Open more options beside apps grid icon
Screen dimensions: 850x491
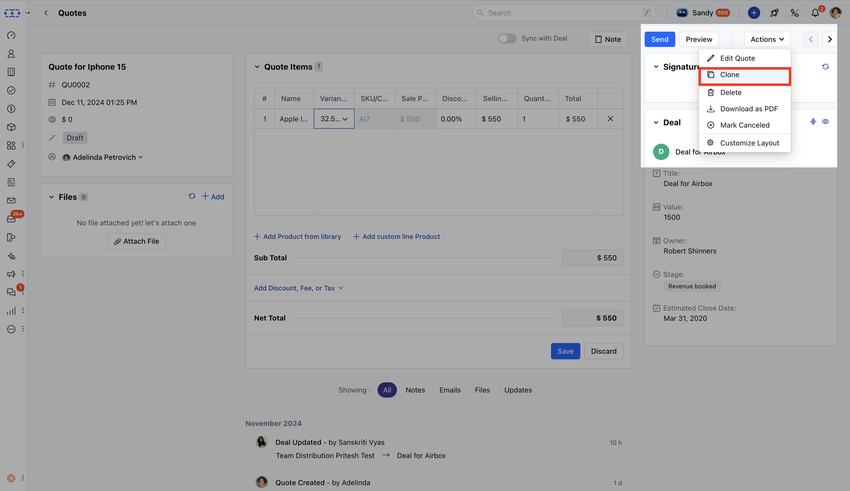click(23, 145)
